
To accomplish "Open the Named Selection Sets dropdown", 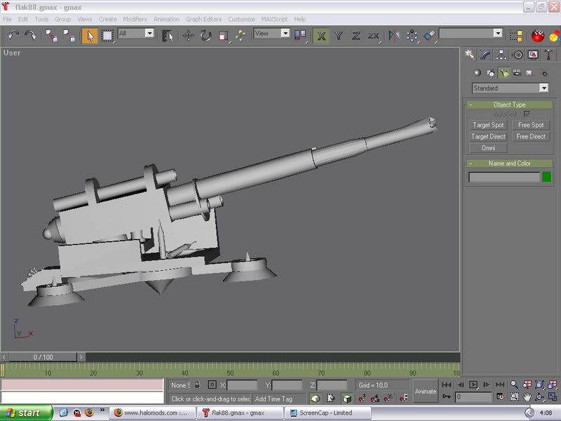I will click(498, 33).
